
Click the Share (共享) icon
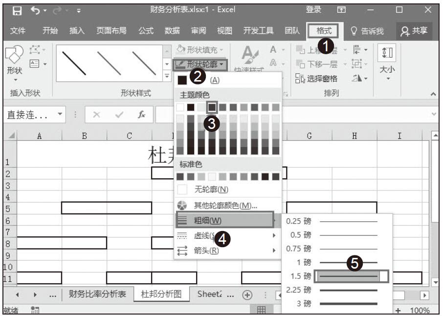click(413, 31)
